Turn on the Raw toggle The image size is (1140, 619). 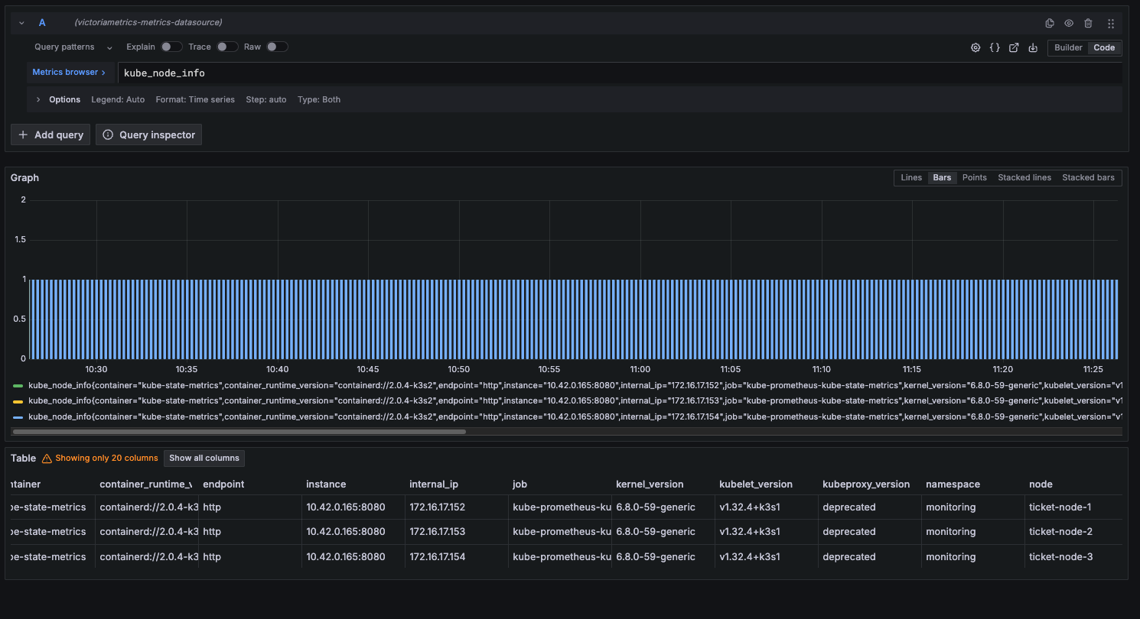277,47
